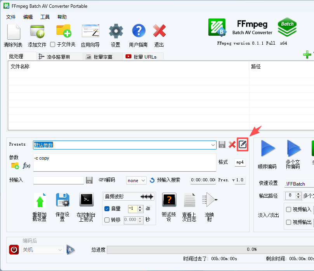Viewport: 314px width, 271px height.
Task: Click the edit preset pencil icon
Action: click(243, 144)
